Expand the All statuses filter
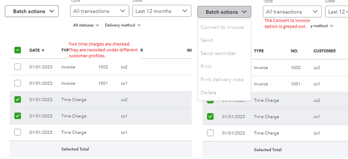Screen dimensions: 348x159 coord(86,25)
